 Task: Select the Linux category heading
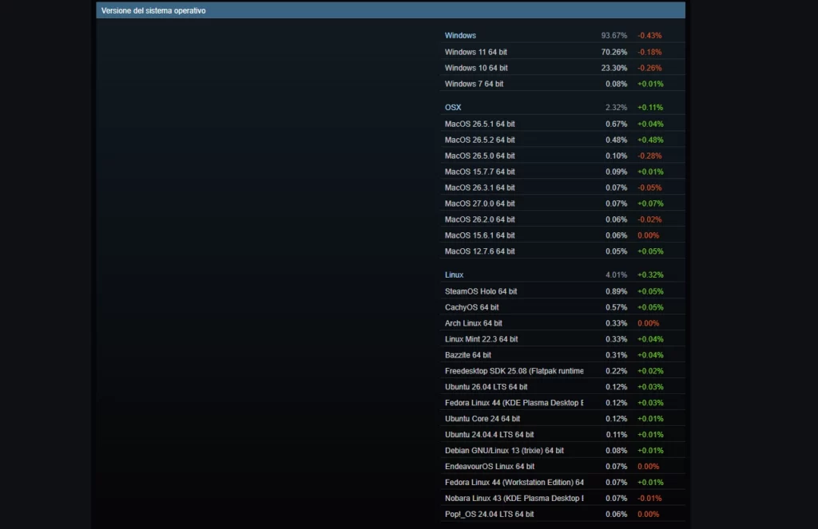pyautogui.click(x=454, y=274)
